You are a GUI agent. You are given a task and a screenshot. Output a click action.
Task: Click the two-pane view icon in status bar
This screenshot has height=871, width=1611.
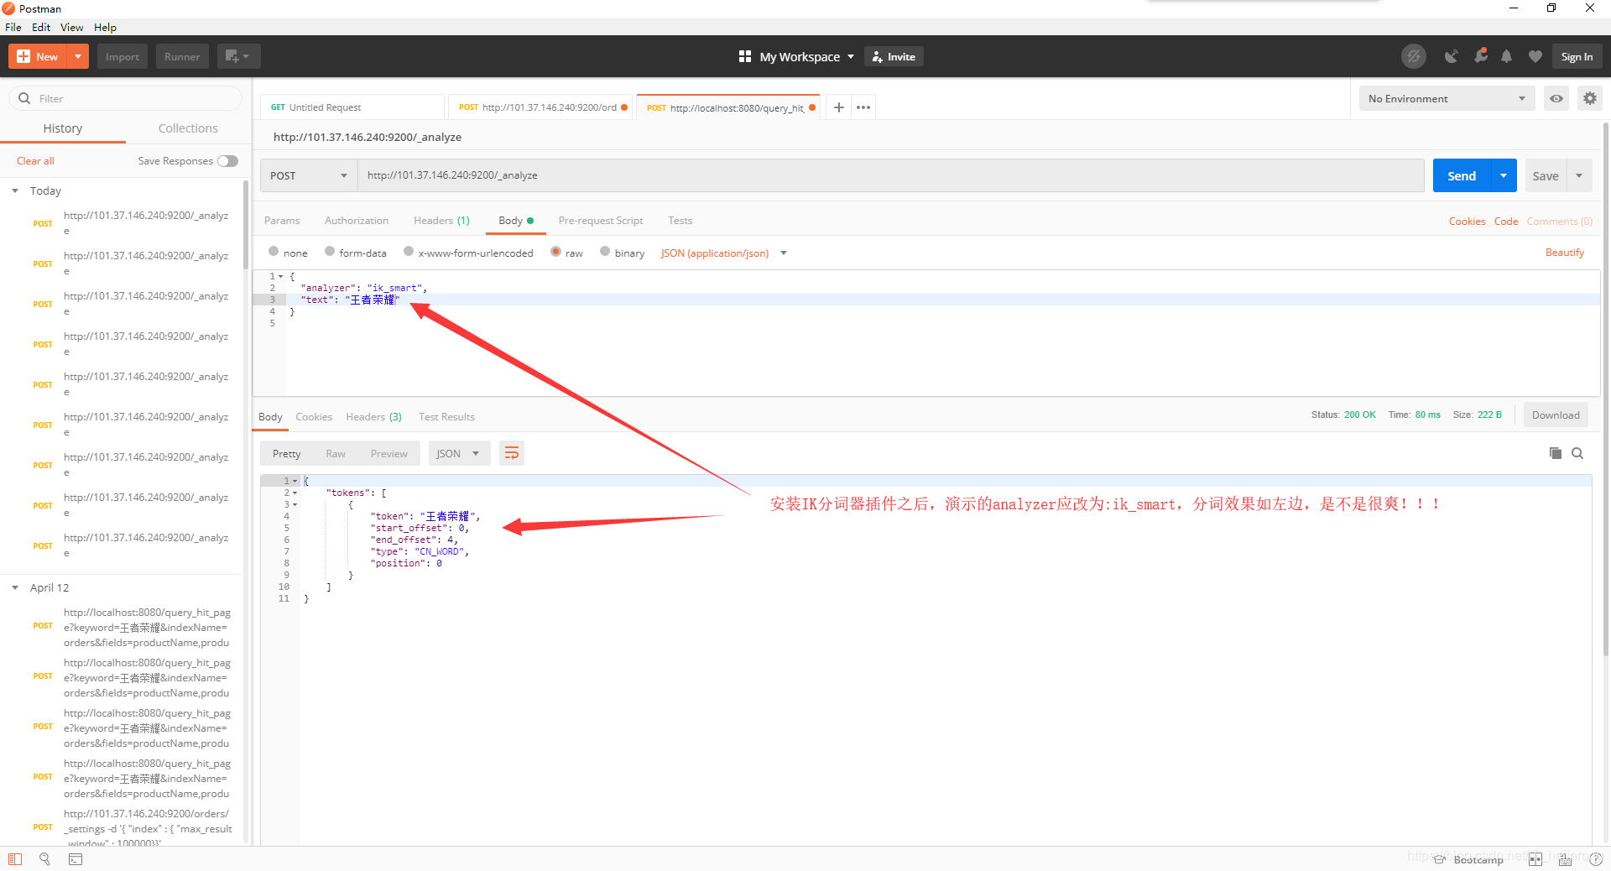[1535, 859]
